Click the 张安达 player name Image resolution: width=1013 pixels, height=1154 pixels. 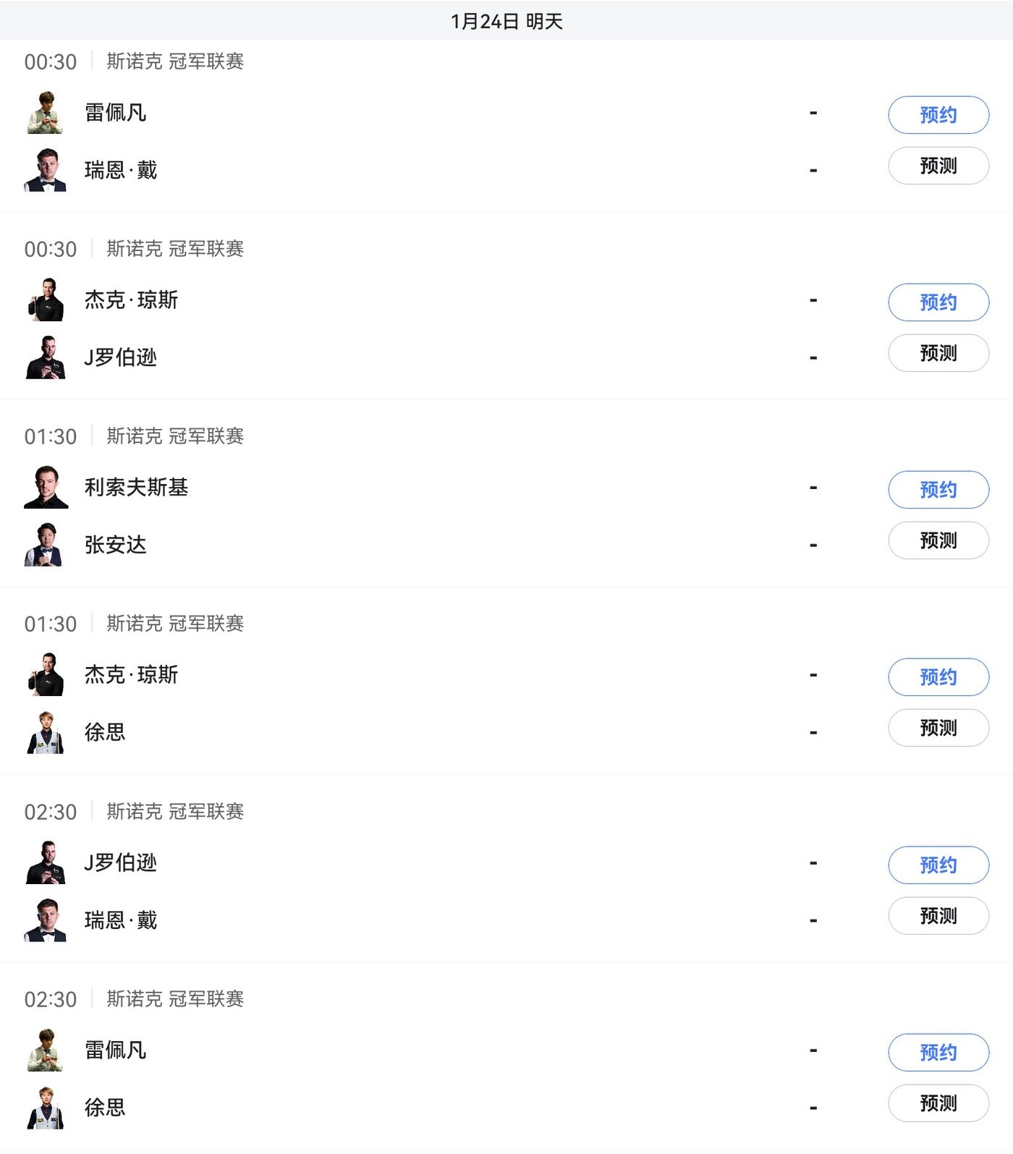pos(115,545)
